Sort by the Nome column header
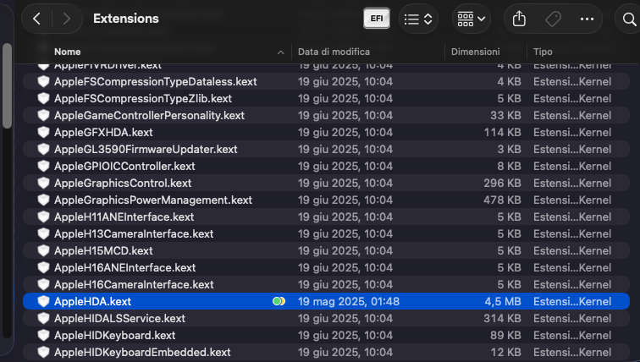Screen dimensions: 640x362 pyautogui.click(x=68, y=52)
